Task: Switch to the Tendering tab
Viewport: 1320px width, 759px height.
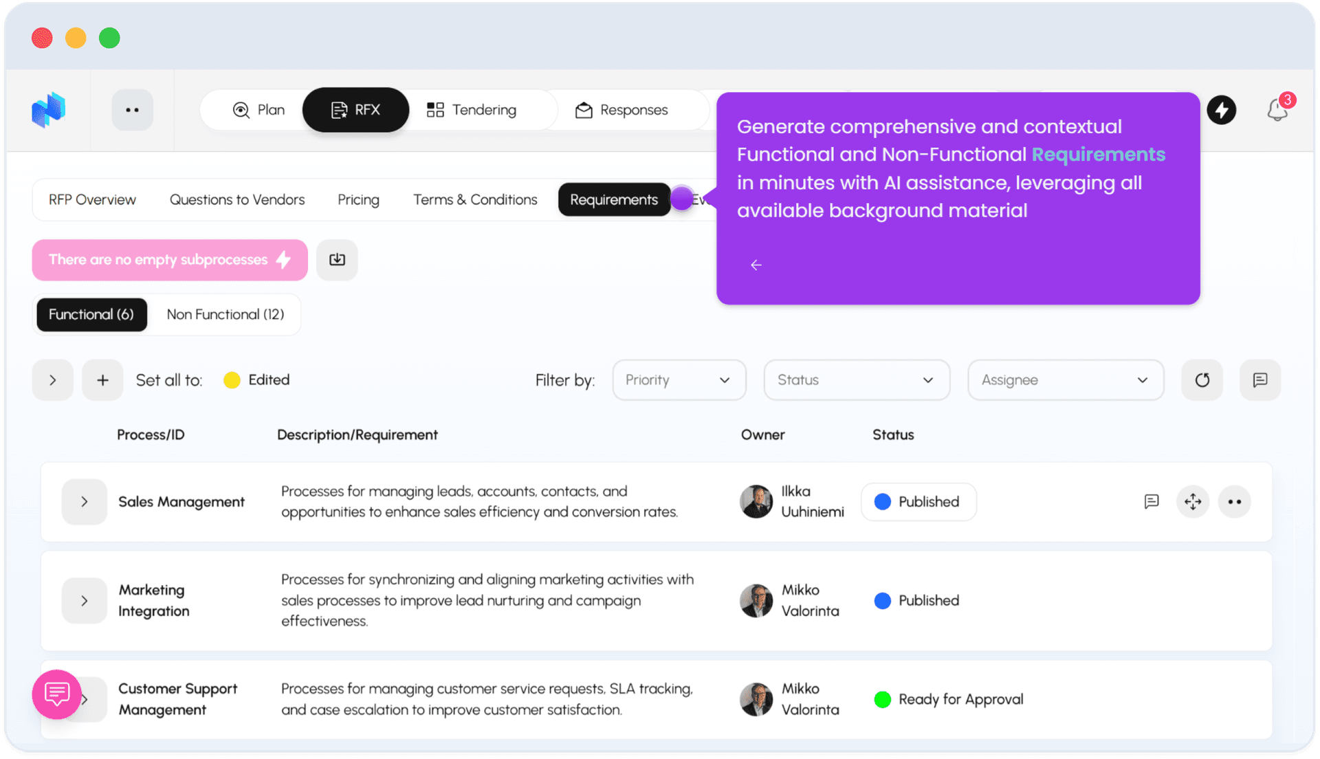Action: click(472, 110)
